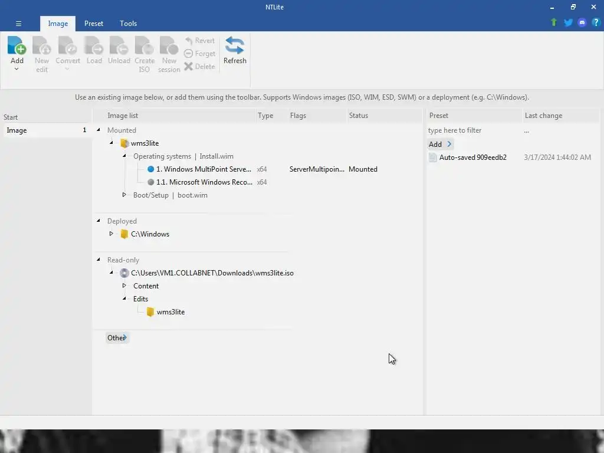The width and height of the screenshot is (604, 453).
Task: Click the Delete toolbar button
Action: 199,66
